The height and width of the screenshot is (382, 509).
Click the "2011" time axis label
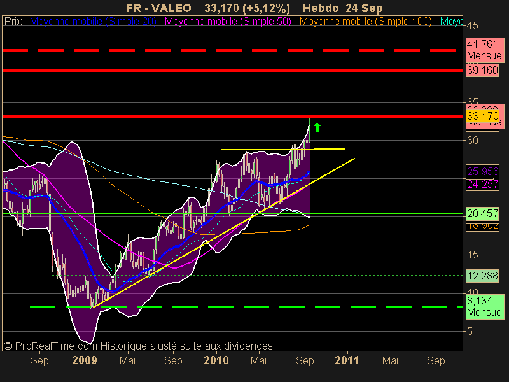(347, 360)
